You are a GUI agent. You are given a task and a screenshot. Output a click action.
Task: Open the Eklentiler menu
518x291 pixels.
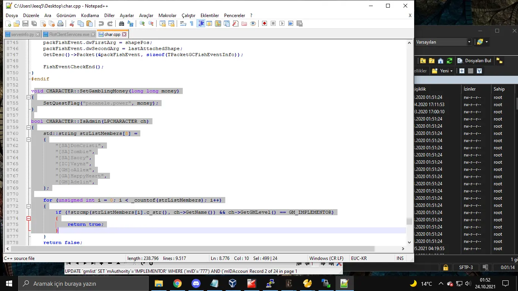tap(210, 16)
